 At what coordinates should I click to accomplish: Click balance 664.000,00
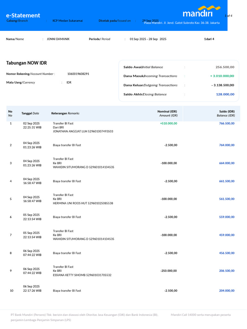(x=227, y=163)
